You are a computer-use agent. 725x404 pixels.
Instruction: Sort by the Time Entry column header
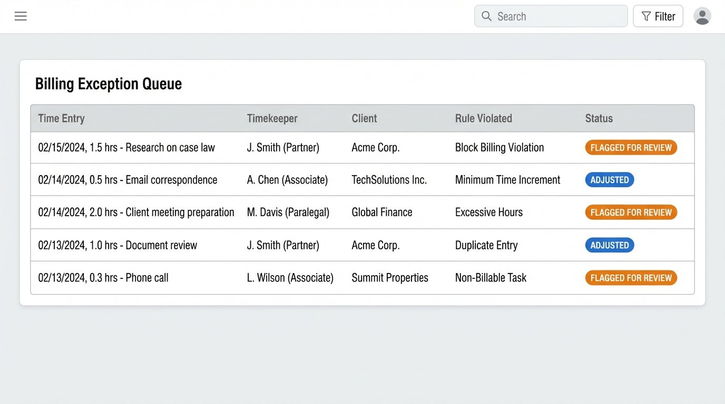pos(61,118)
